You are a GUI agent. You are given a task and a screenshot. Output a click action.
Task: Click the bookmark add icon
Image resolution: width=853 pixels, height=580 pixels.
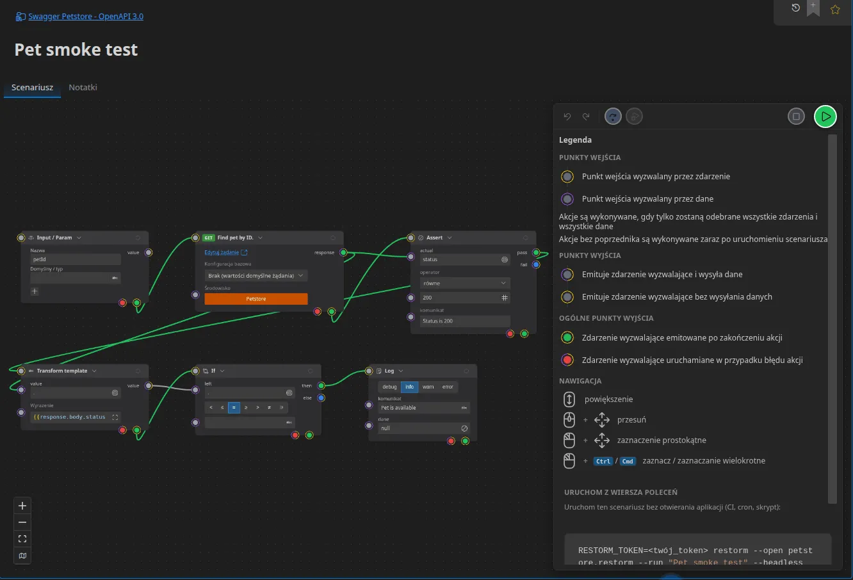tap(813, 8)
